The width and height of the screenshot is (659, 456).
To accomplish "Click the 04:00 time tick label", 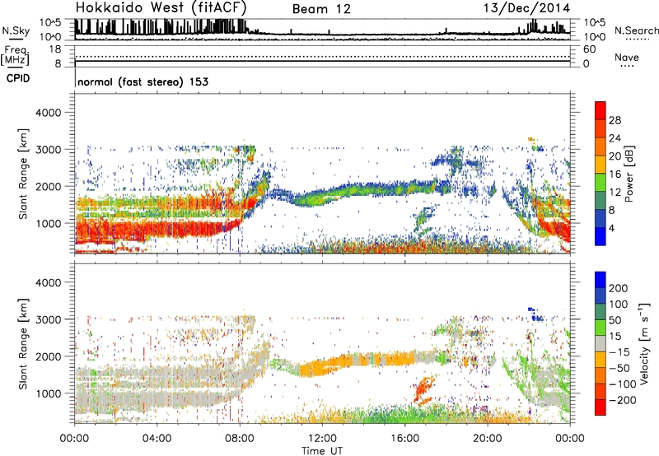I will 157,439.
